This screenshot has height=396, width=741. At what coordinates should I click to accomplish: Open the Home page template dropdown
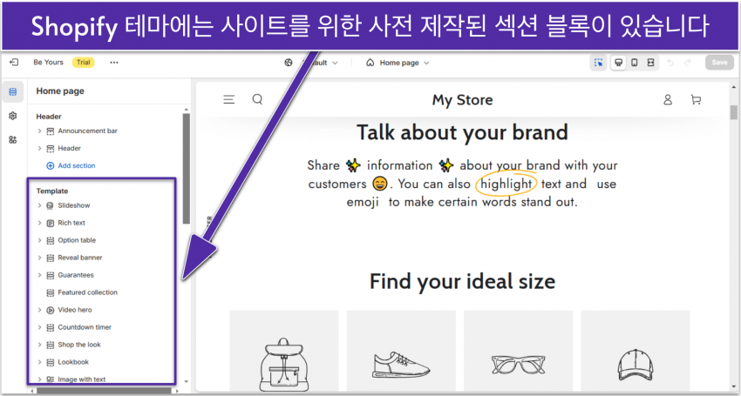(x=398, y=63)
